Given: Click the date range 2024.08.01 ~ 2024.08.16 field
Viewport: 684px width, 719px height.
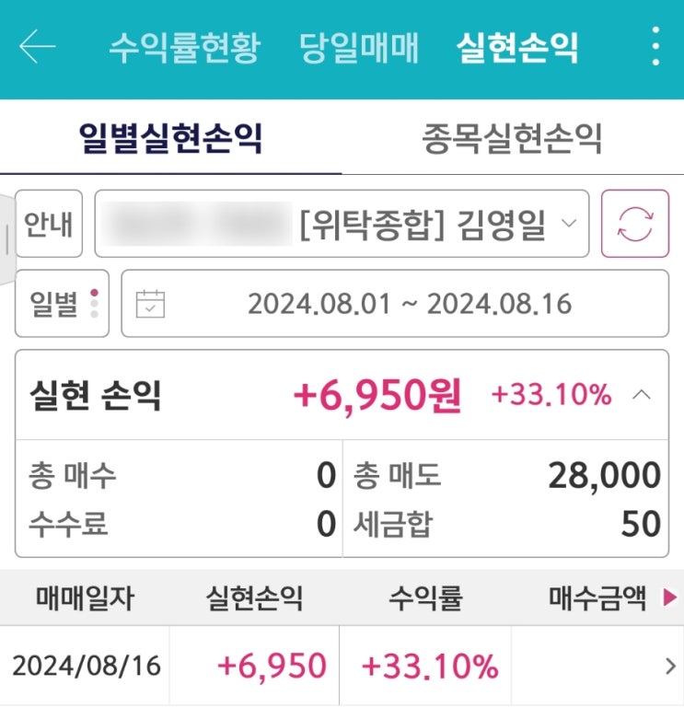Looking at the screenshot, I should coord(409,304).
